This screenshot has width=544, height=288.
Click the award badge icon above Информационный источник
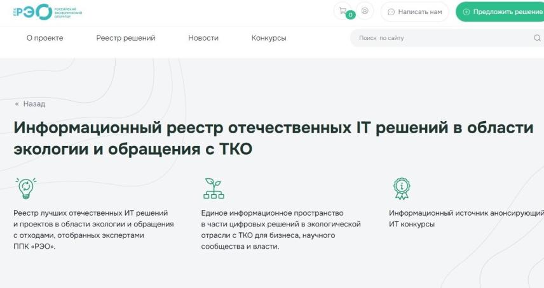click(402, 188)
